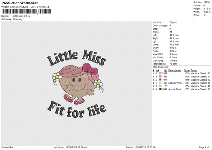This screenshot has height=150, width=212.
Task: Click the 'Color changes:' label
Action: click(160, 25)
